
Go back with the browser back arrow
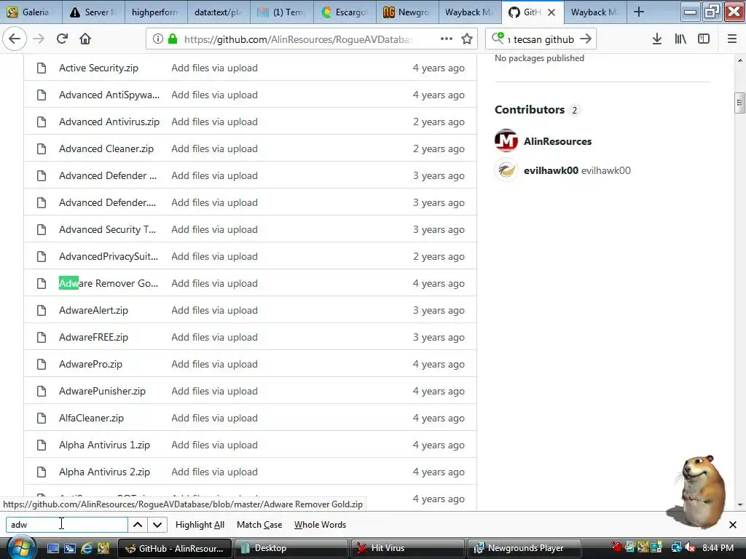click(15, 39)
